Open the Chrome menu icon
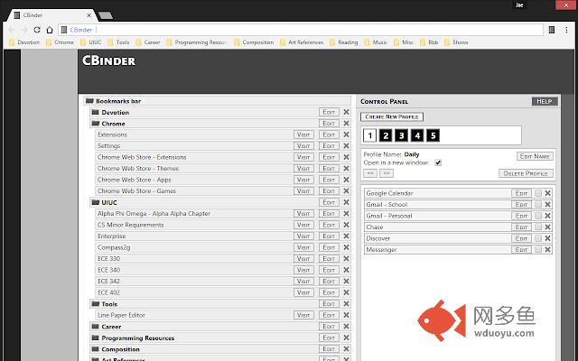Image resolution: width=578 pixels, height=361 pixels. click(x=567, y=30)
